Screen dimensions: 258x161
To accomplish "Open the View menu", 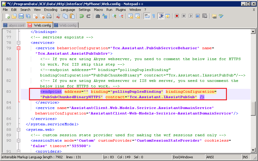I will tap(37, 10).
